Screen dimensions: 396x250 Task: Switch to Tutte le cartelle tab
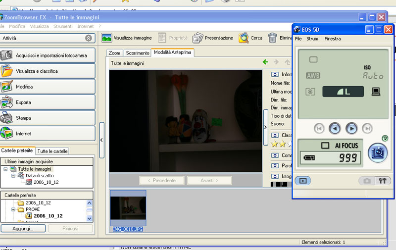52,151
